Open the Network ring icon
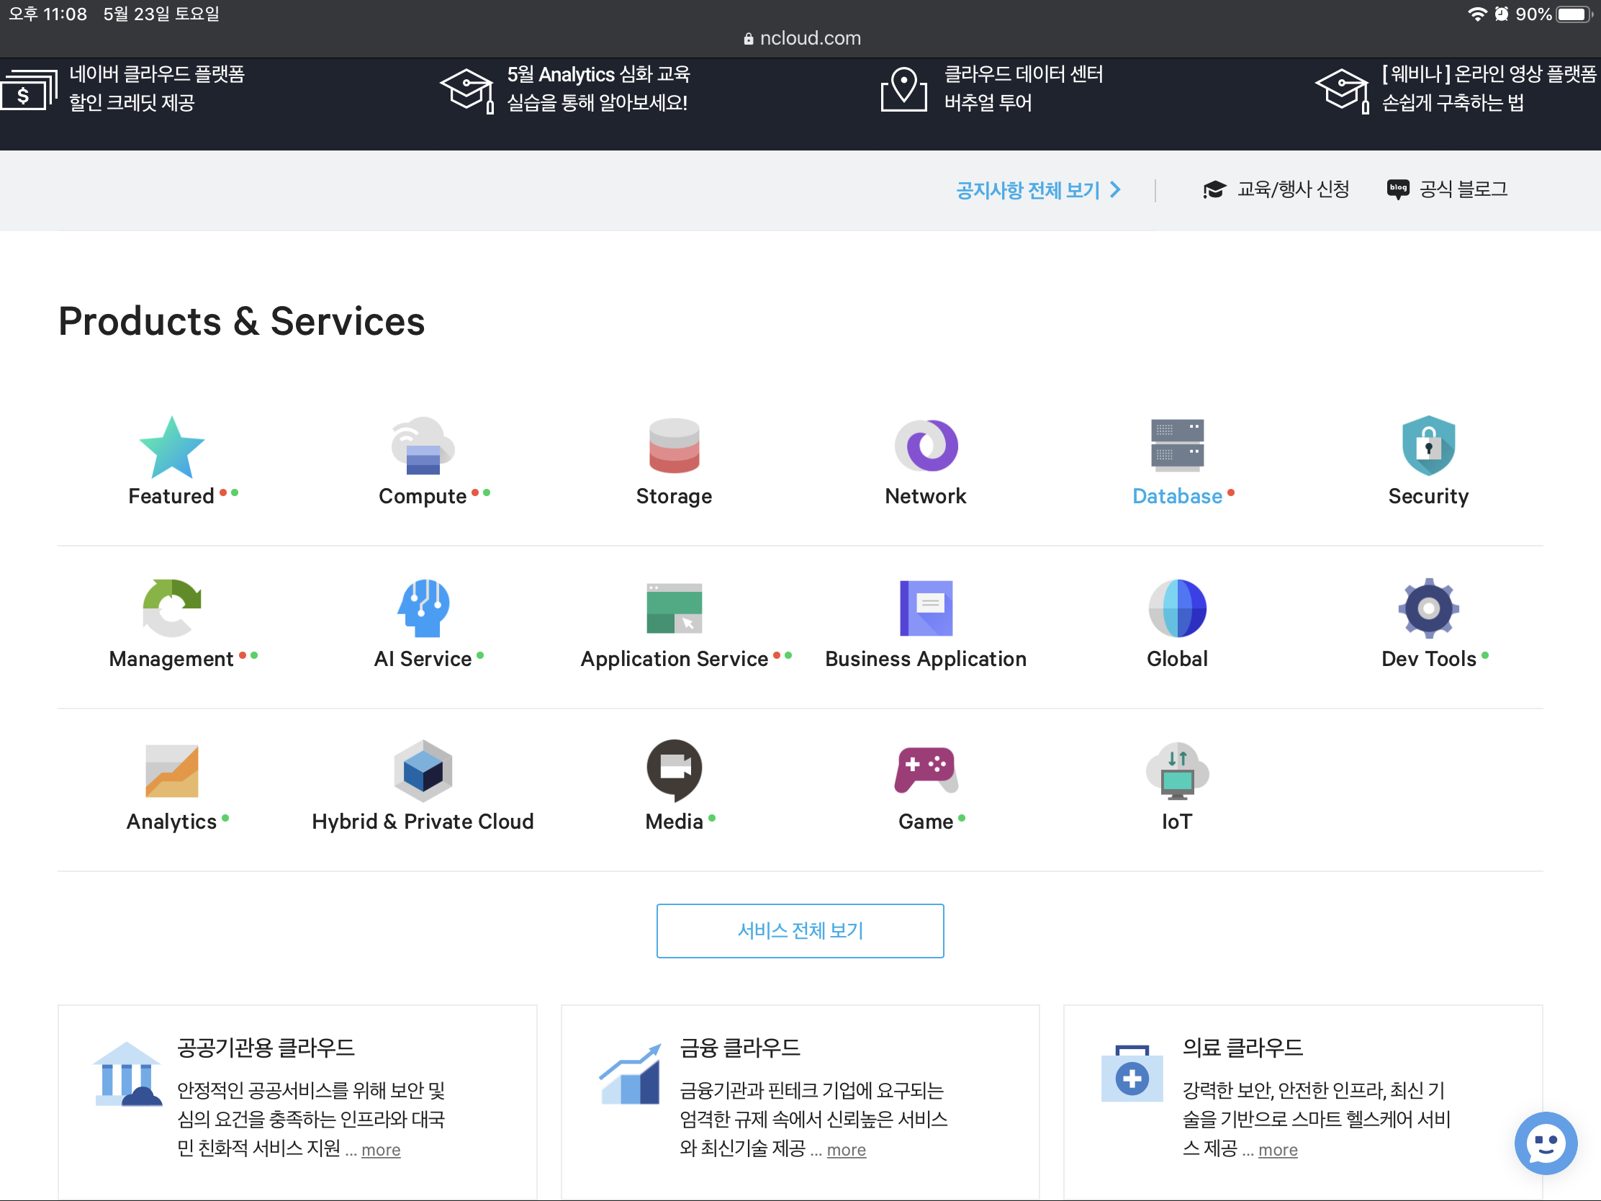The image size is (1601, 1201). (926, 446)
